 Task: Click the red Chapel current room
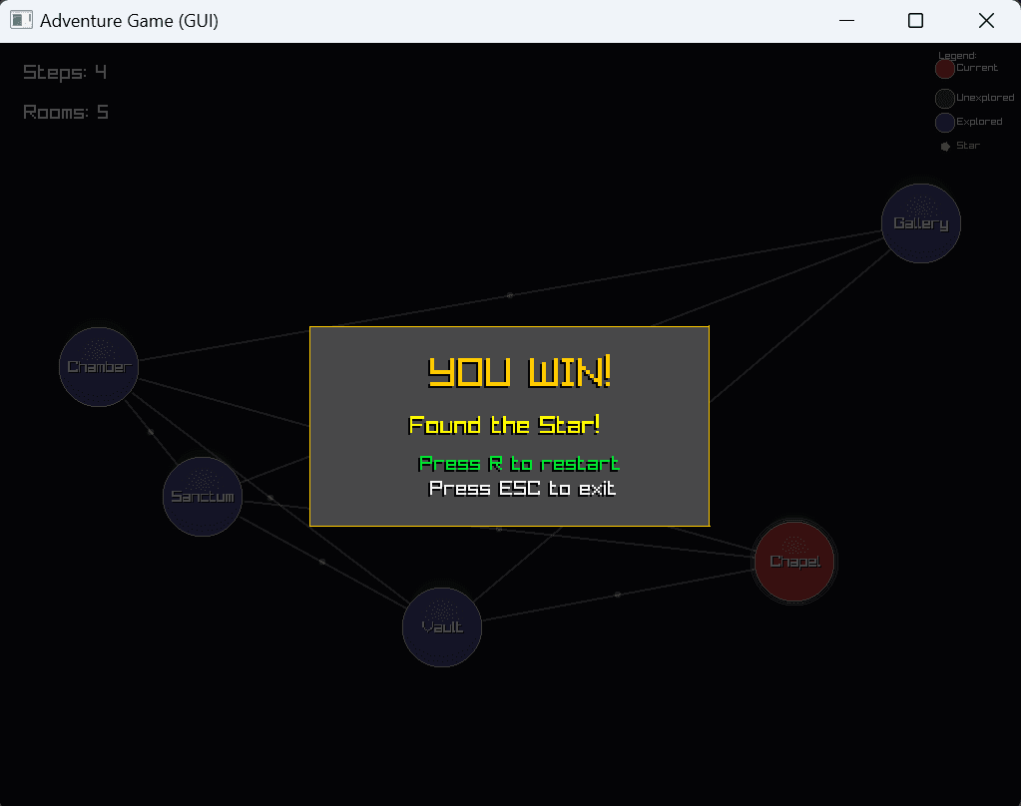coord(793,562)
